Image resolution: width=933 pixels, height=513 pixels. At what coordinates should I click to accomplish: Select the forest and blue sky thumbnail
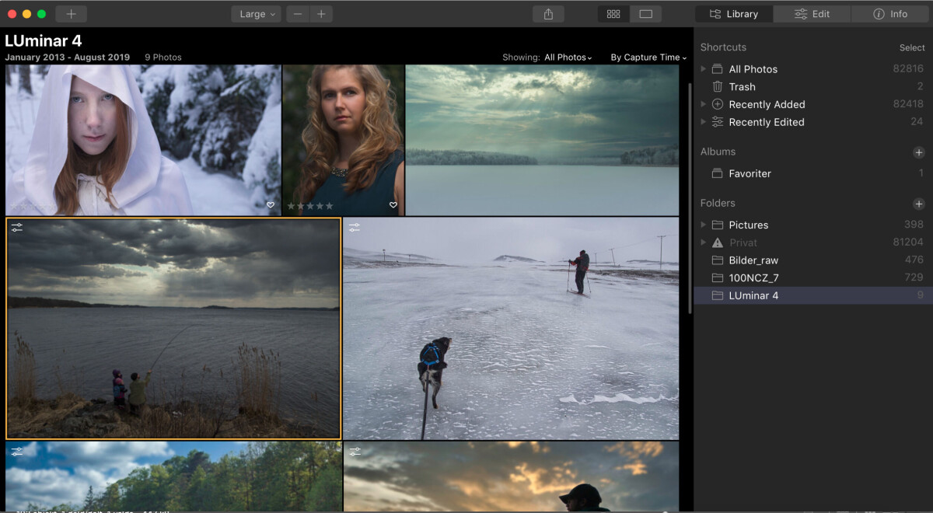point(173,476)
